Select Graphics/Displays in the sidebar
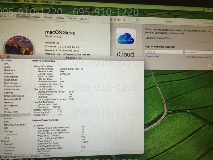The height and width of the screenshot is (160, 213). (x=14, y=96)
